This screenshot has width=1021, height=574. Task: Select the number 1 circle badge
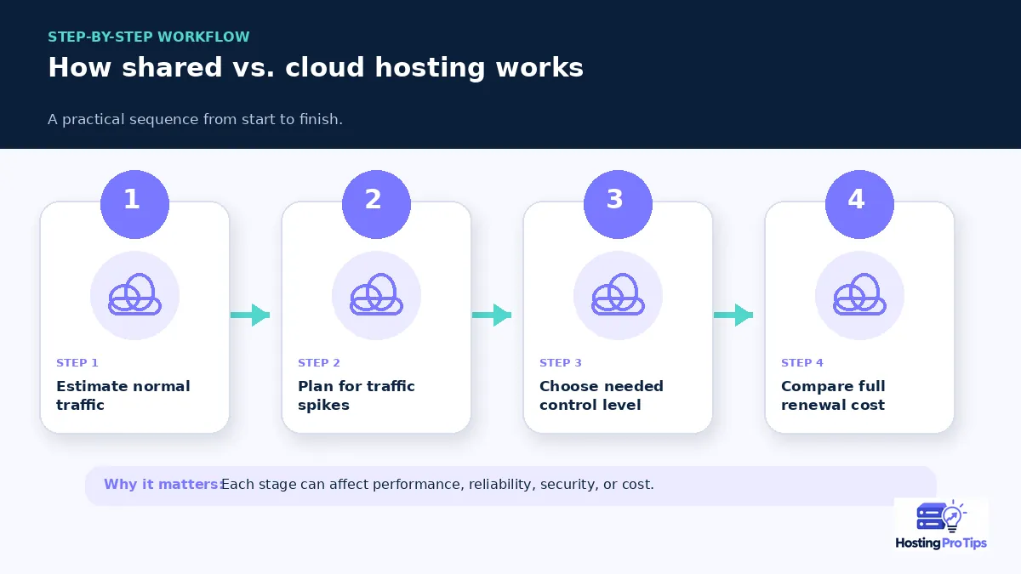(134, 204)
